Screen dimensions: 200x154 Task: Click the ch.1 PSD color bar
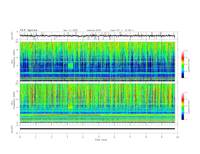tap(183, 64)
